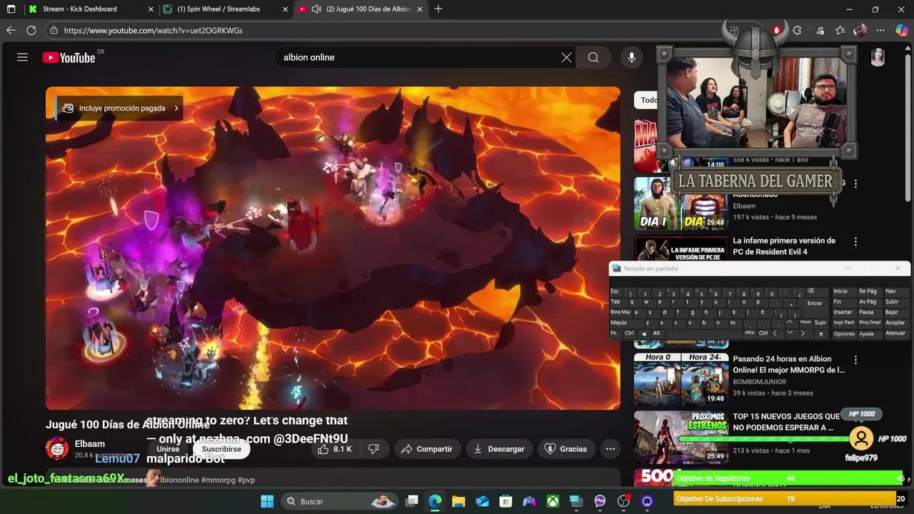
Task: Click the browser address bar URL
Action: (x=153, y=31)
